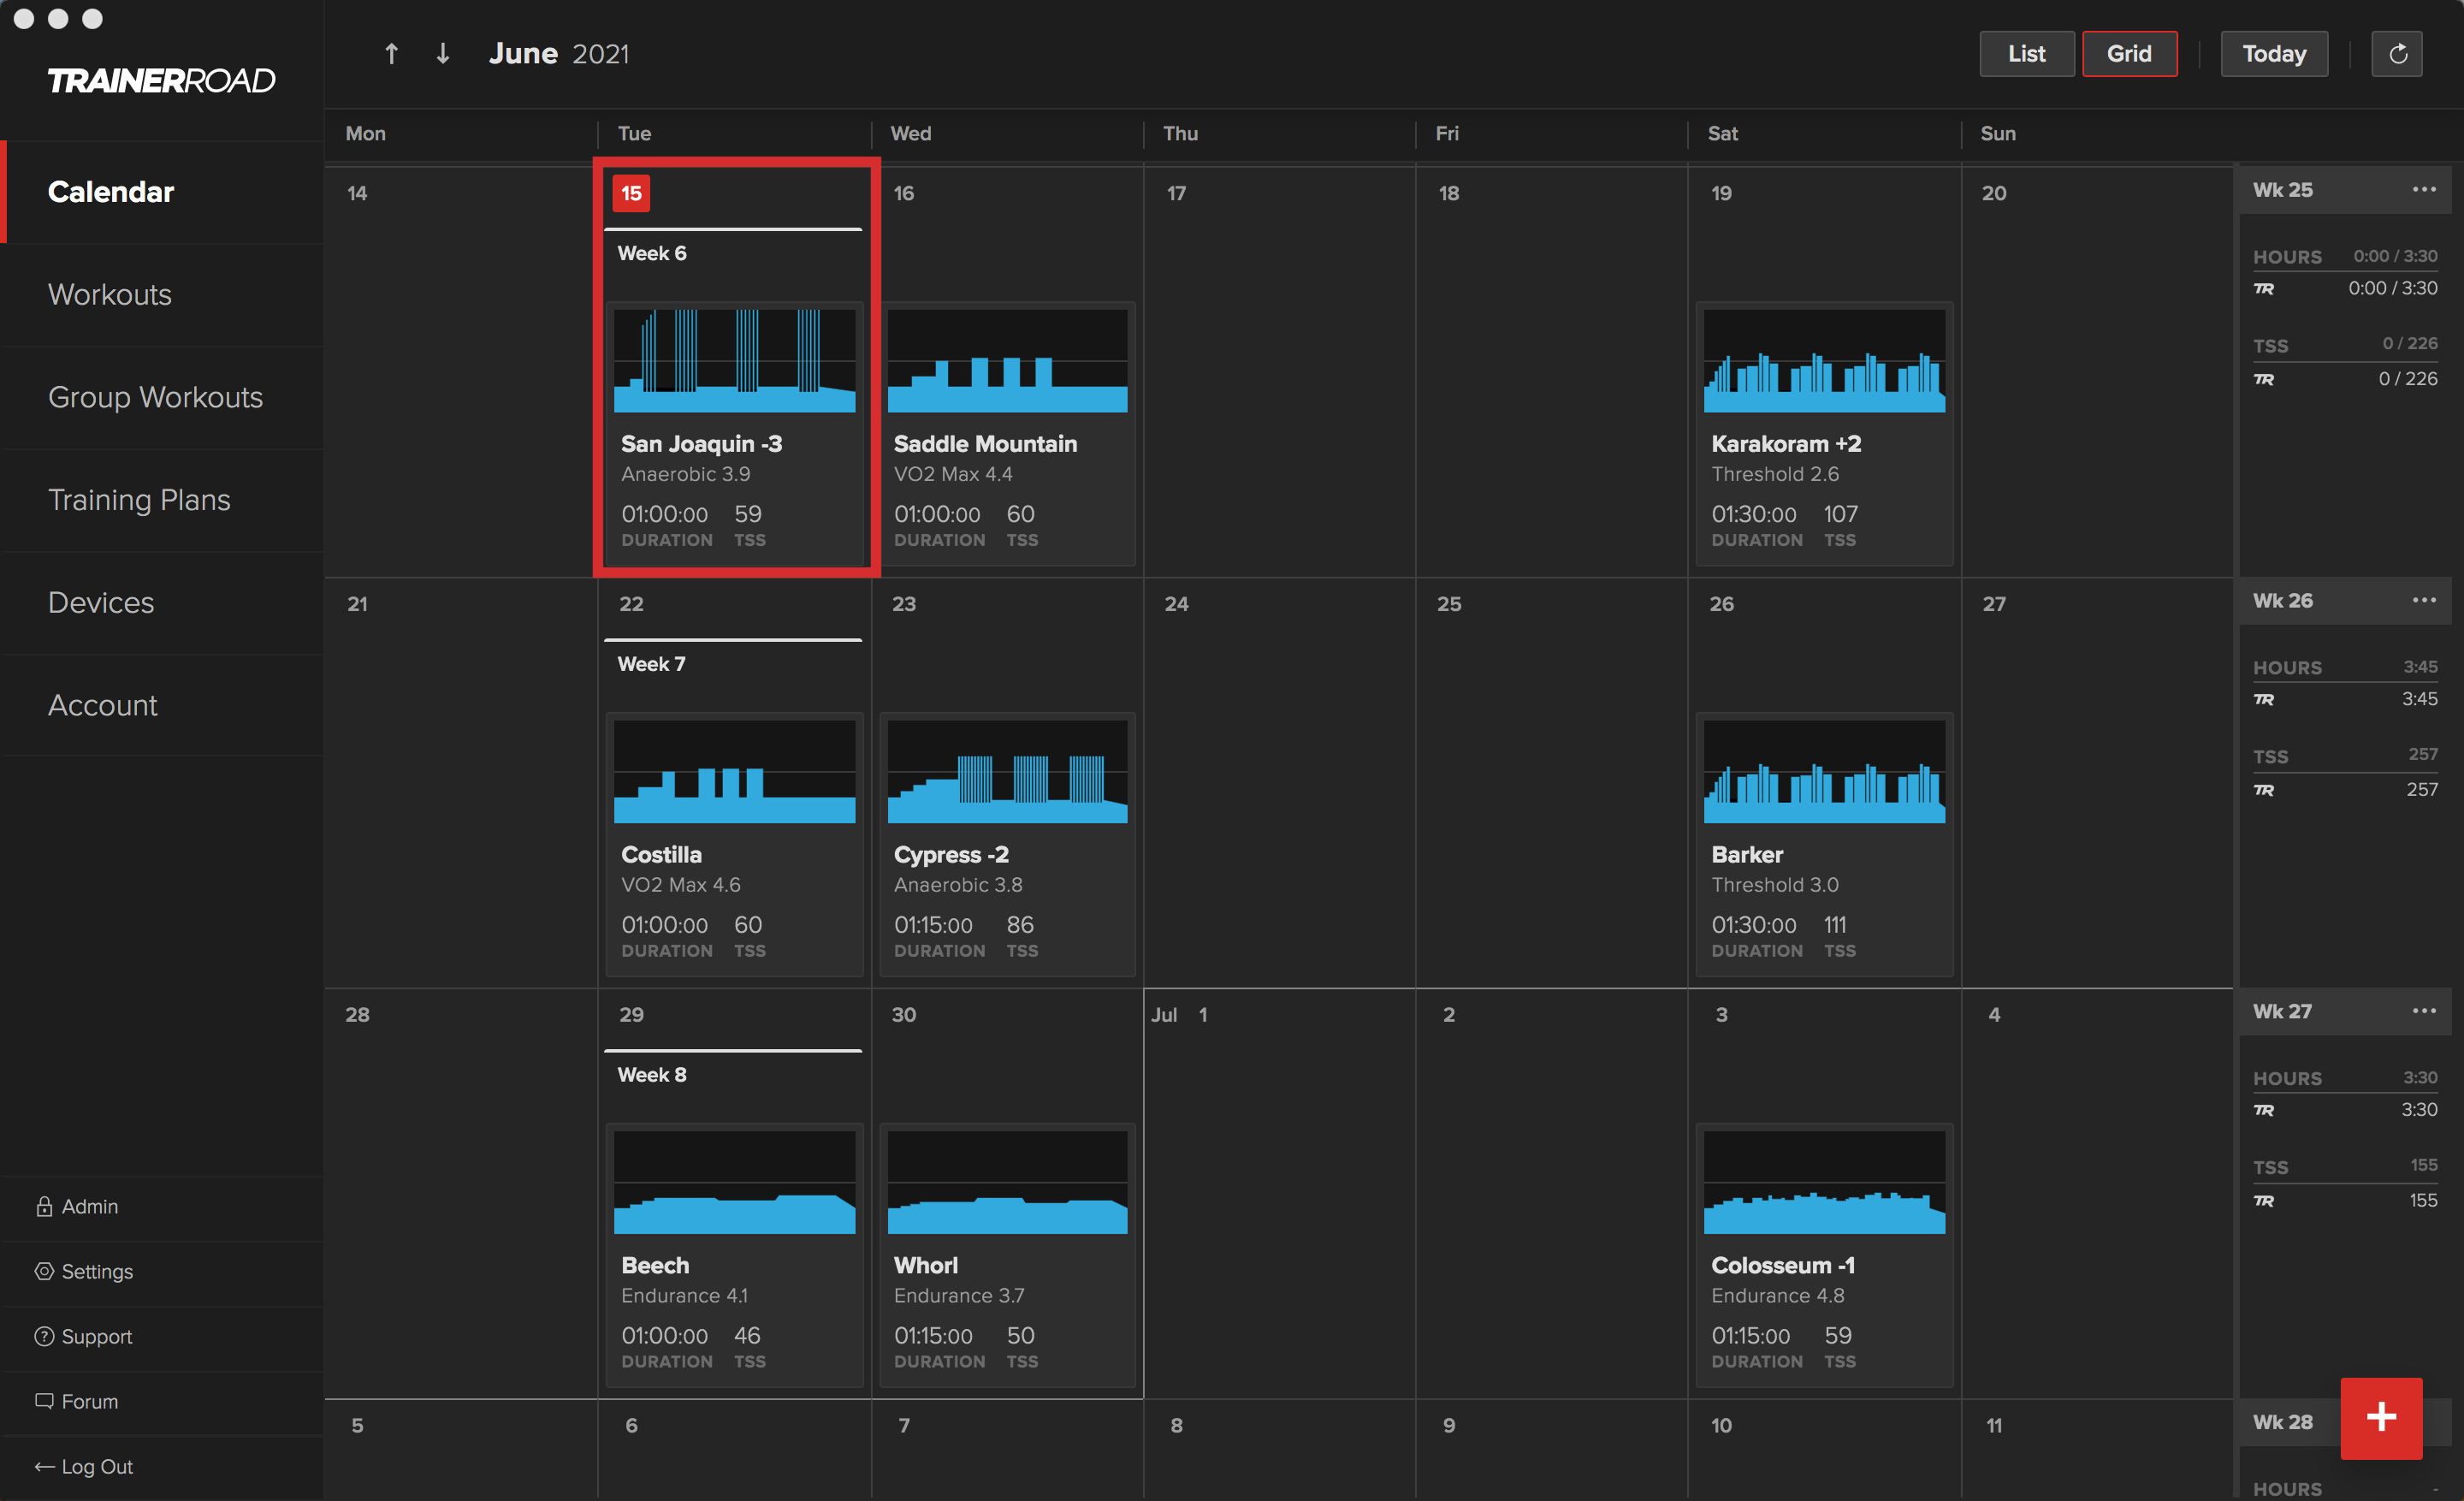
Task: Switch to Grid view
Action: point(2129,54)
